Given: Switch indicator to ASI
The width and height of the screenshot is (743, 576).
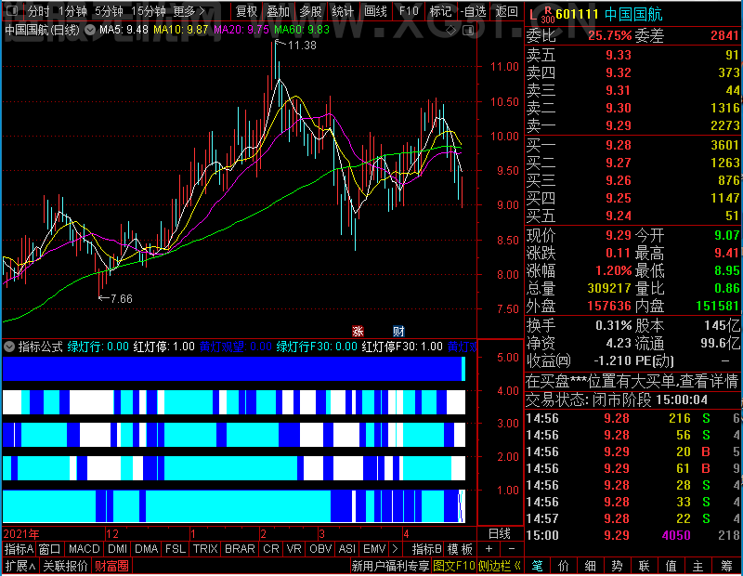Looking at the screenshot, I should [347, 549].
